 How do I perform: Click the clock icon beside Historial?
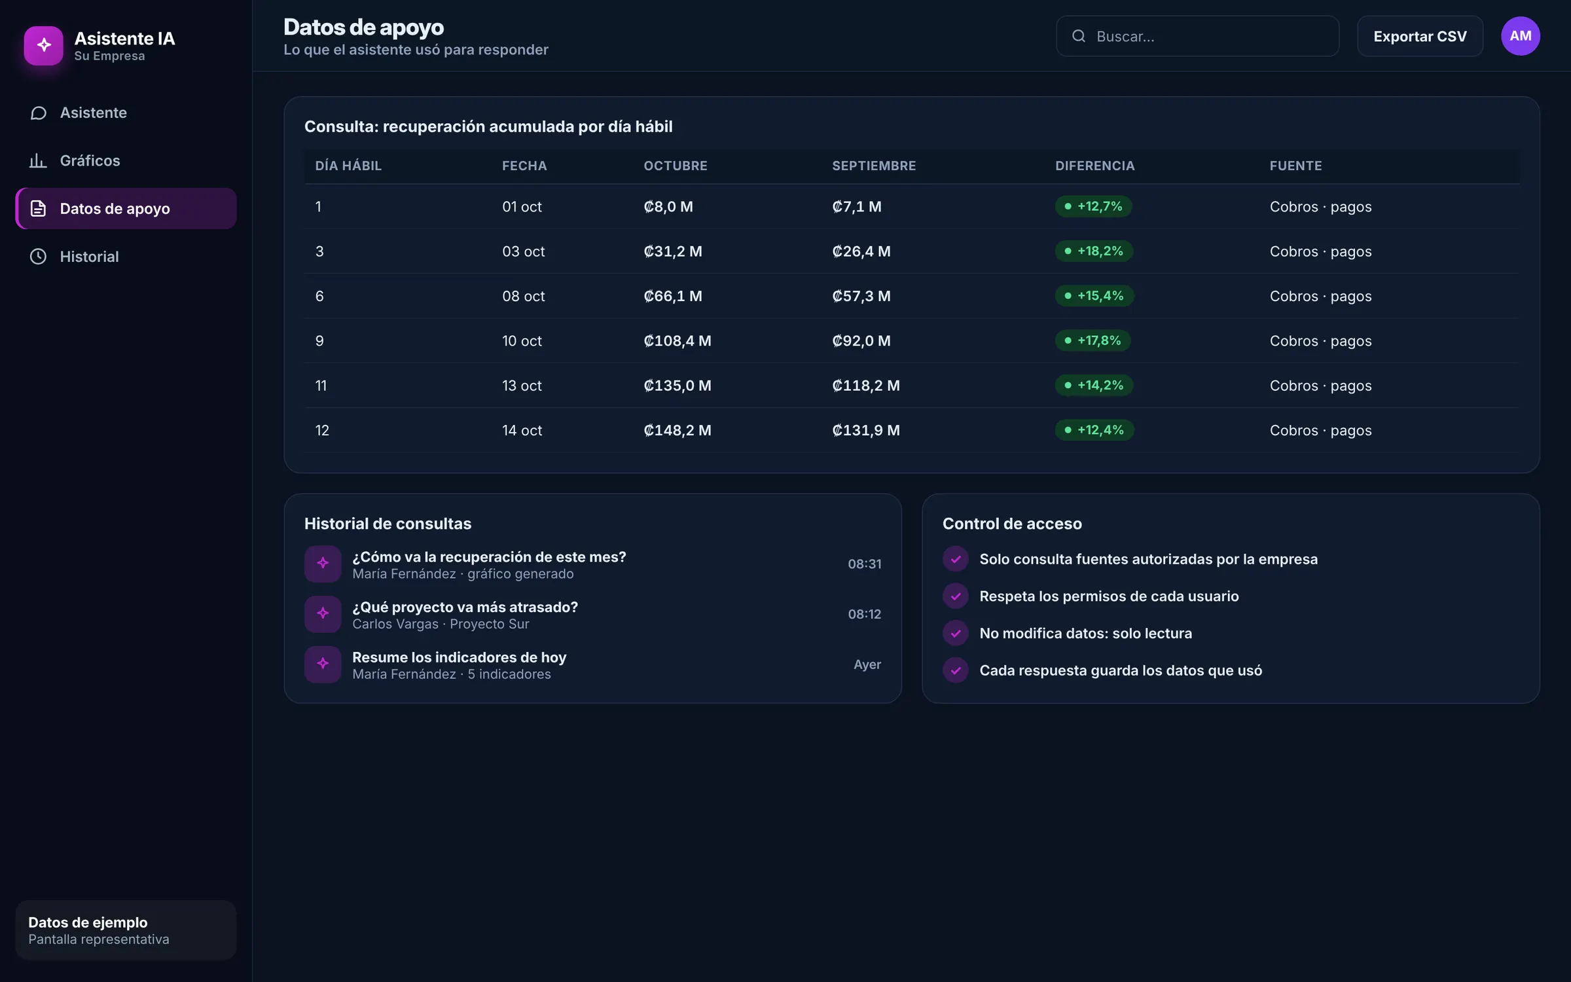click(x=38, y=257)
